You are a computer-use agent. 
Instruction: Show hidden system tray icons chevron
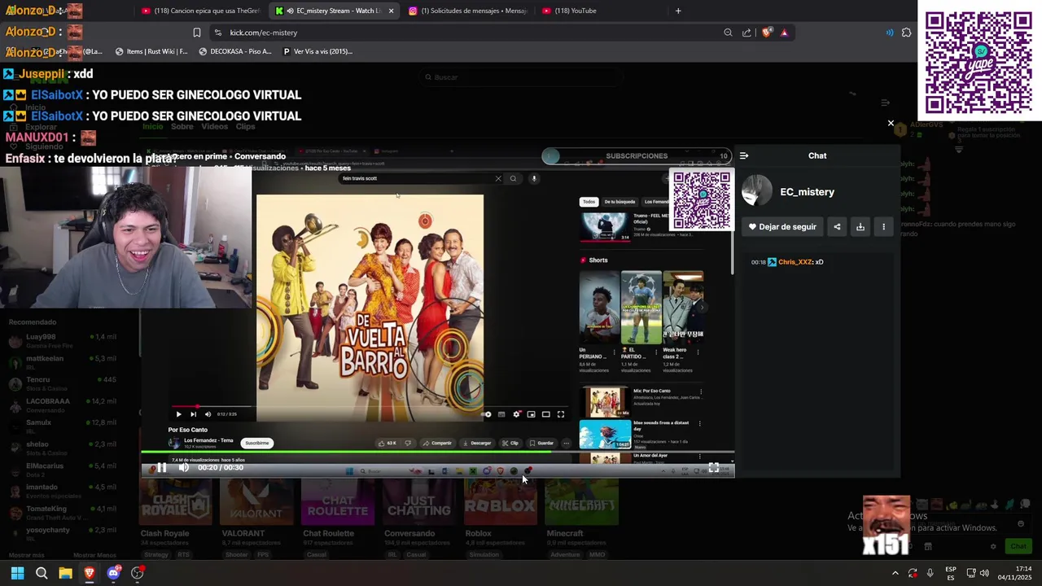(x=895, y=573)
